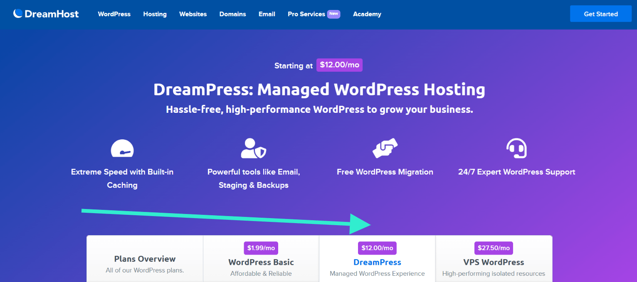Click the $1.99/mo price badge
Image resolution: width=637 pixels, height=282 pixels.
click(261, 248)
